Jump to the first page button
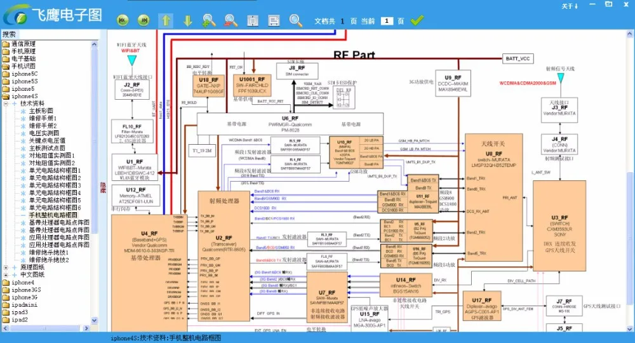This screenshot has width=635, height=343. click(x=123, y=20)
